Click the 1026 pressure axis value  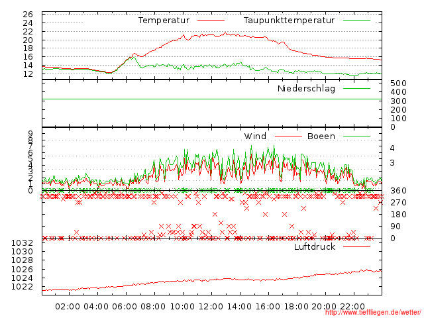tap(22, 270)
